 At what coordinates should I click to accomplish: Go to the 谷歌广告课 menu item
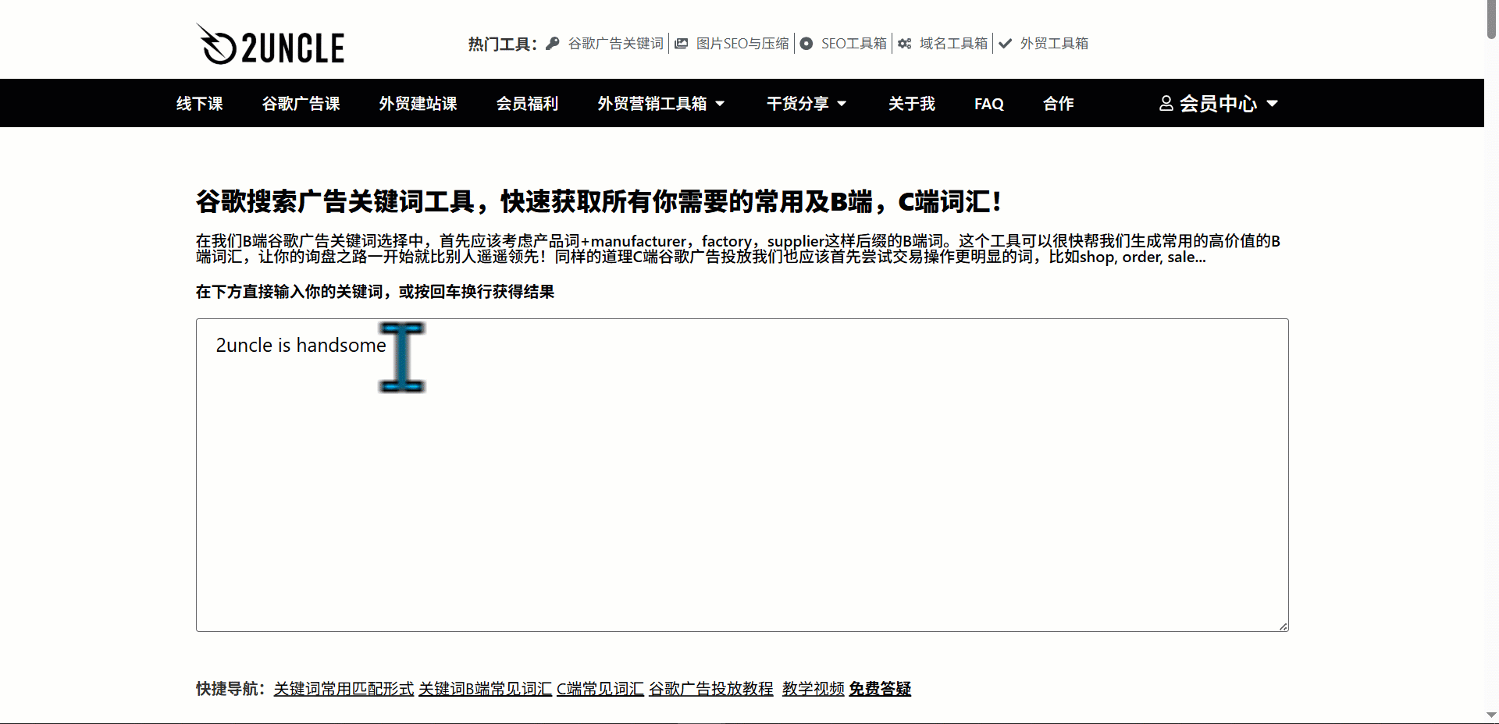pos(301,104)
